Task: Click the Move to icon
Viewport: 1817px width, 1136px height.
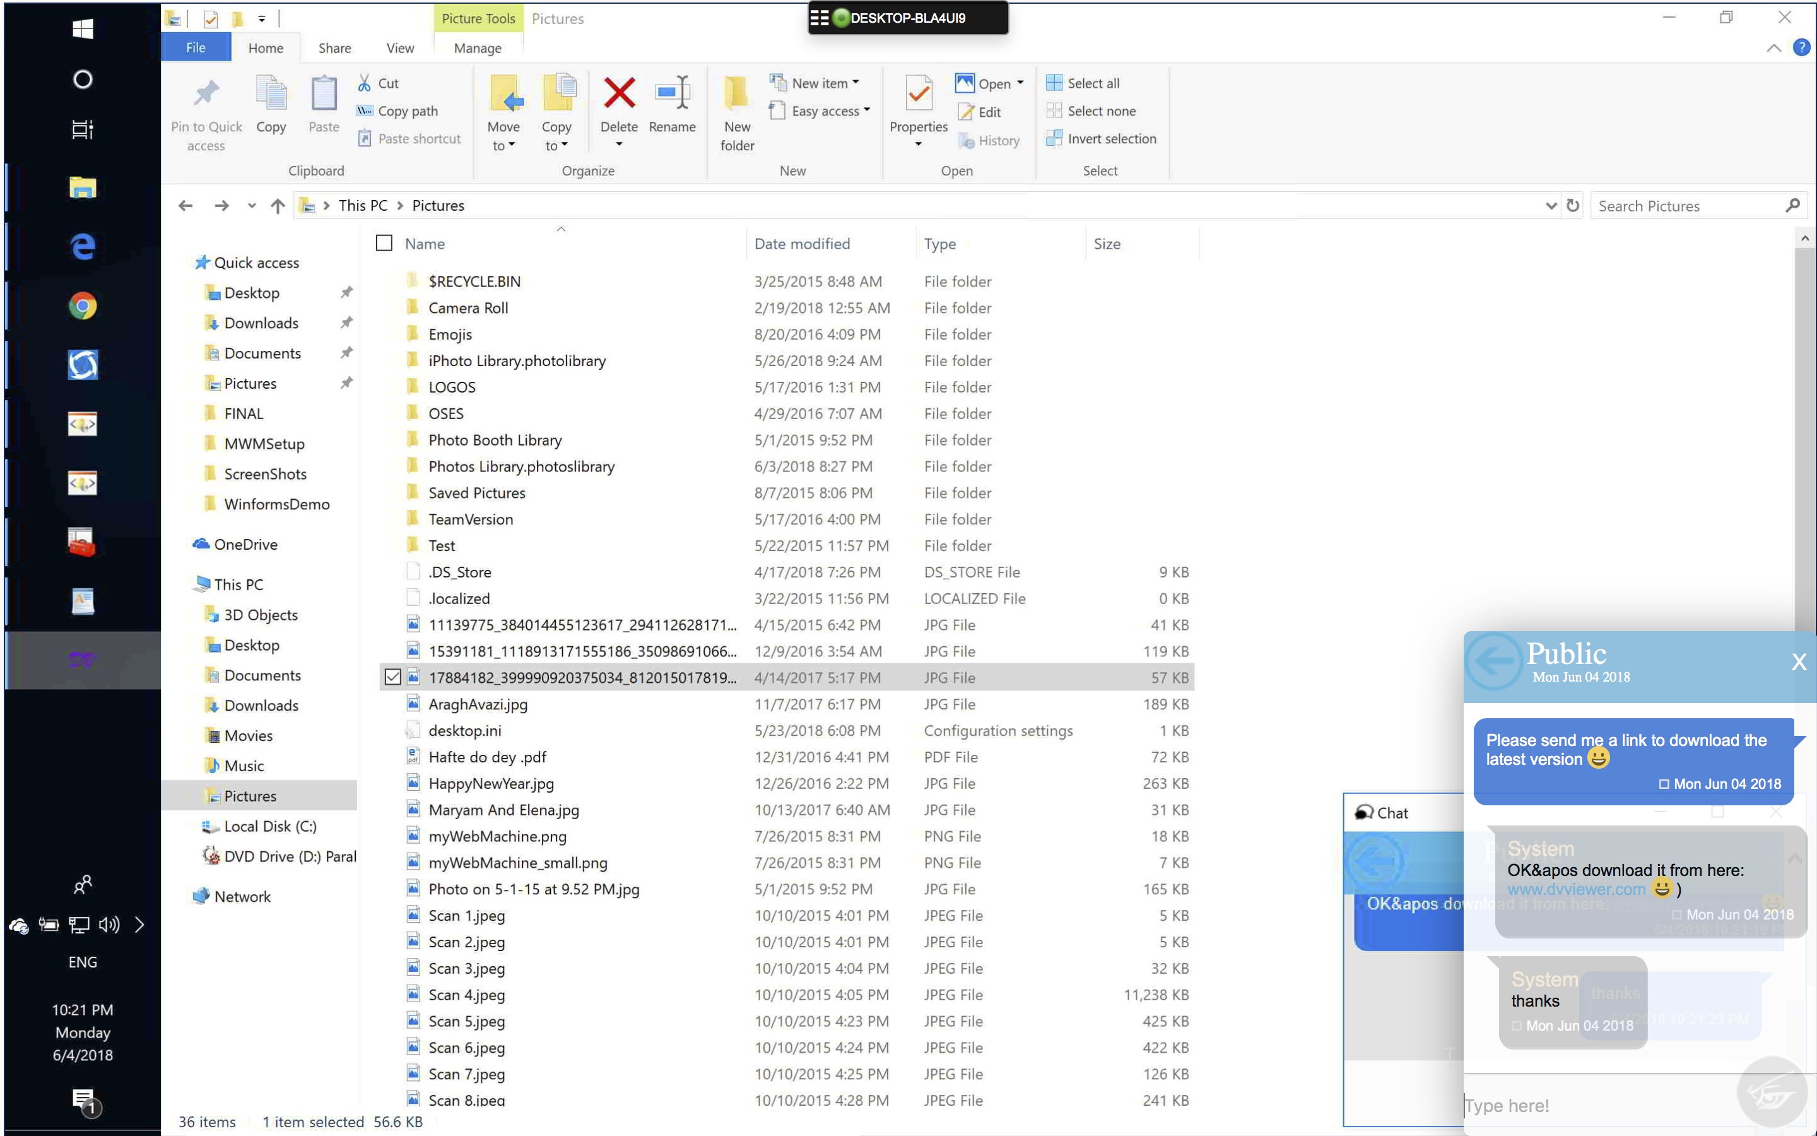Action: tap(504, 95)
